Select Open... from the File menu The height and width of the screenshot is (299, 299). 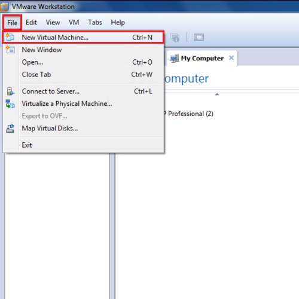point(83,62)
